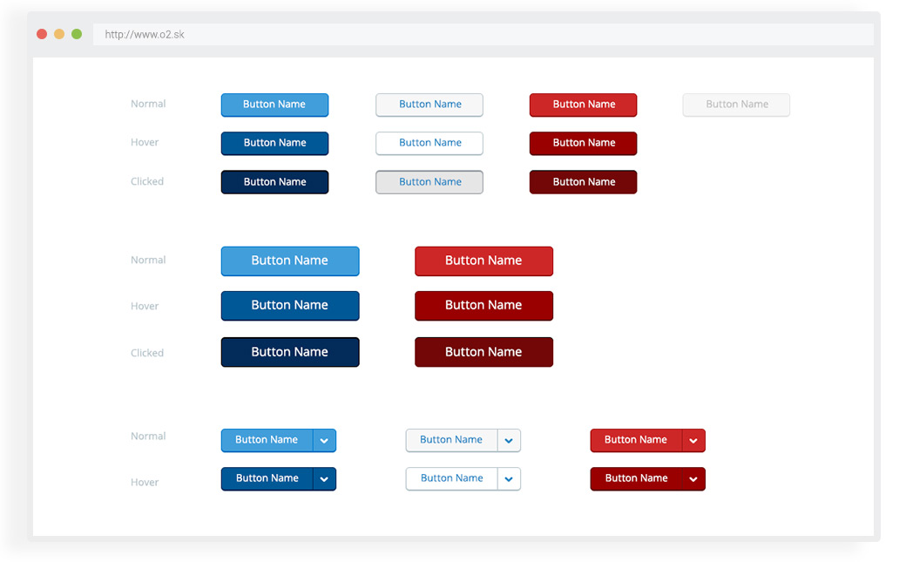Click the label of the red Normal split button
The image size is (906, 562).
[x=635, y=440]
